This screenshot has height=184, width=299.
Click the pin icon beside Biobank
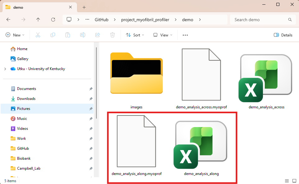(x=91, y=158)
